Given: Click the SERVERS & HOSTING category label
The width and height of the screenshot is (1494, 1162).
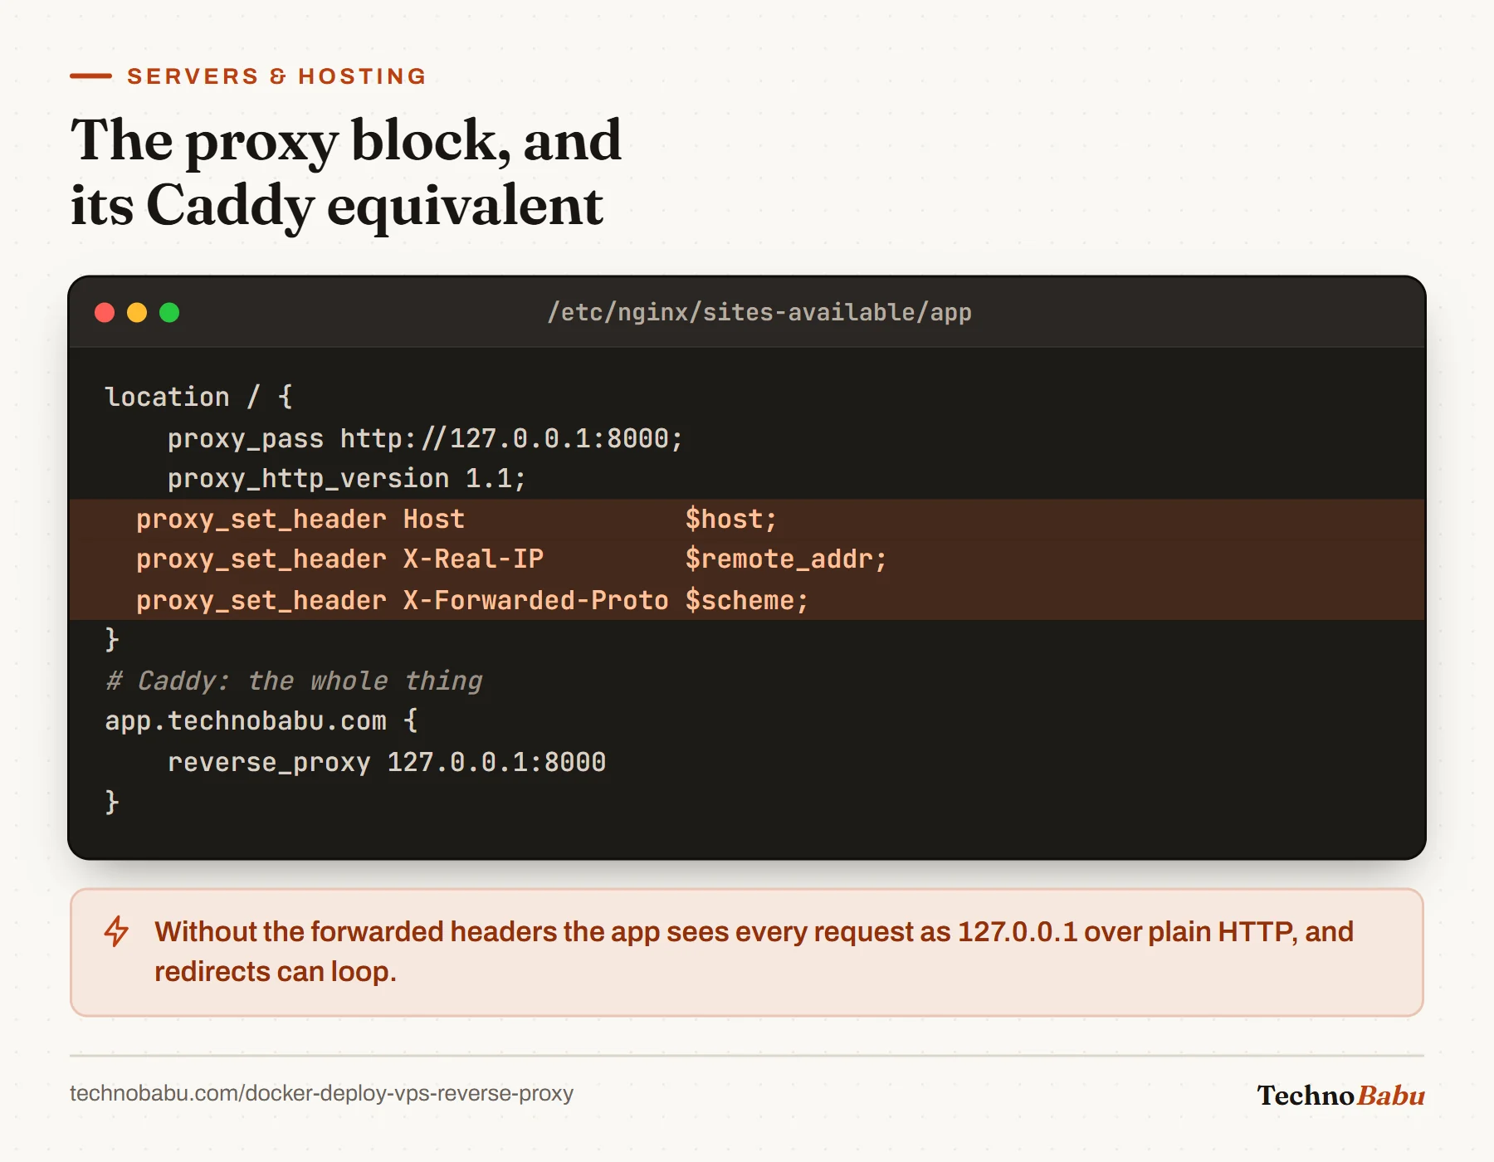Looking at the screenshot, I should point(276,76).
